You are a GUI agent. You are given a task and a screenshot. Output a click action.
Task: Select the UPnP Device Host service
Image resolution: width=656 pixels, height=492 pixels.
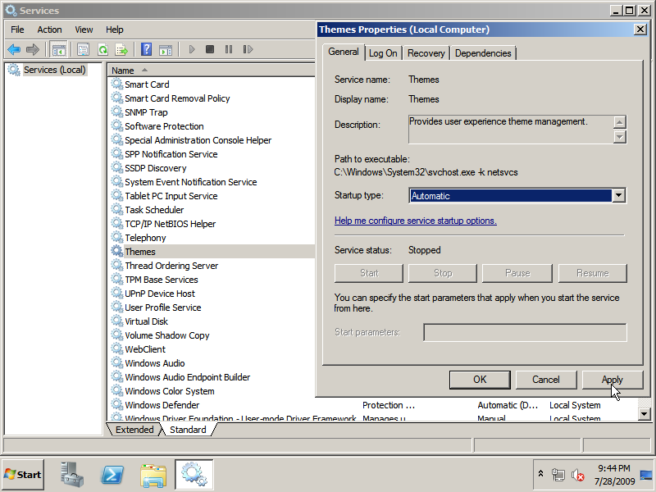160,294
